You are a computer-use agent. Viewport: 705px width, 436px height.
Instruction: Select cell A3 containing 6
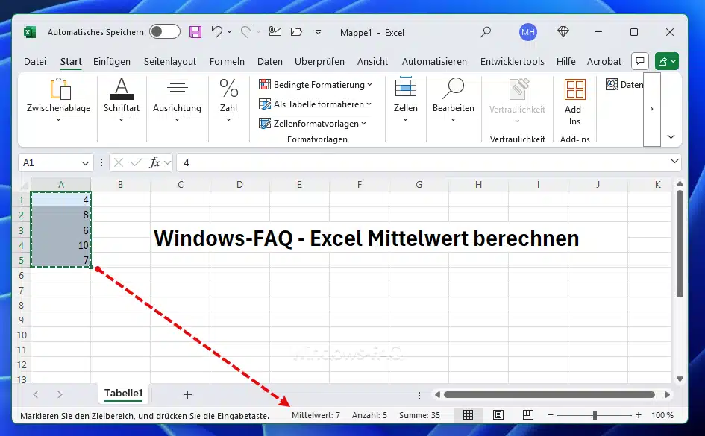click(60, 230)
